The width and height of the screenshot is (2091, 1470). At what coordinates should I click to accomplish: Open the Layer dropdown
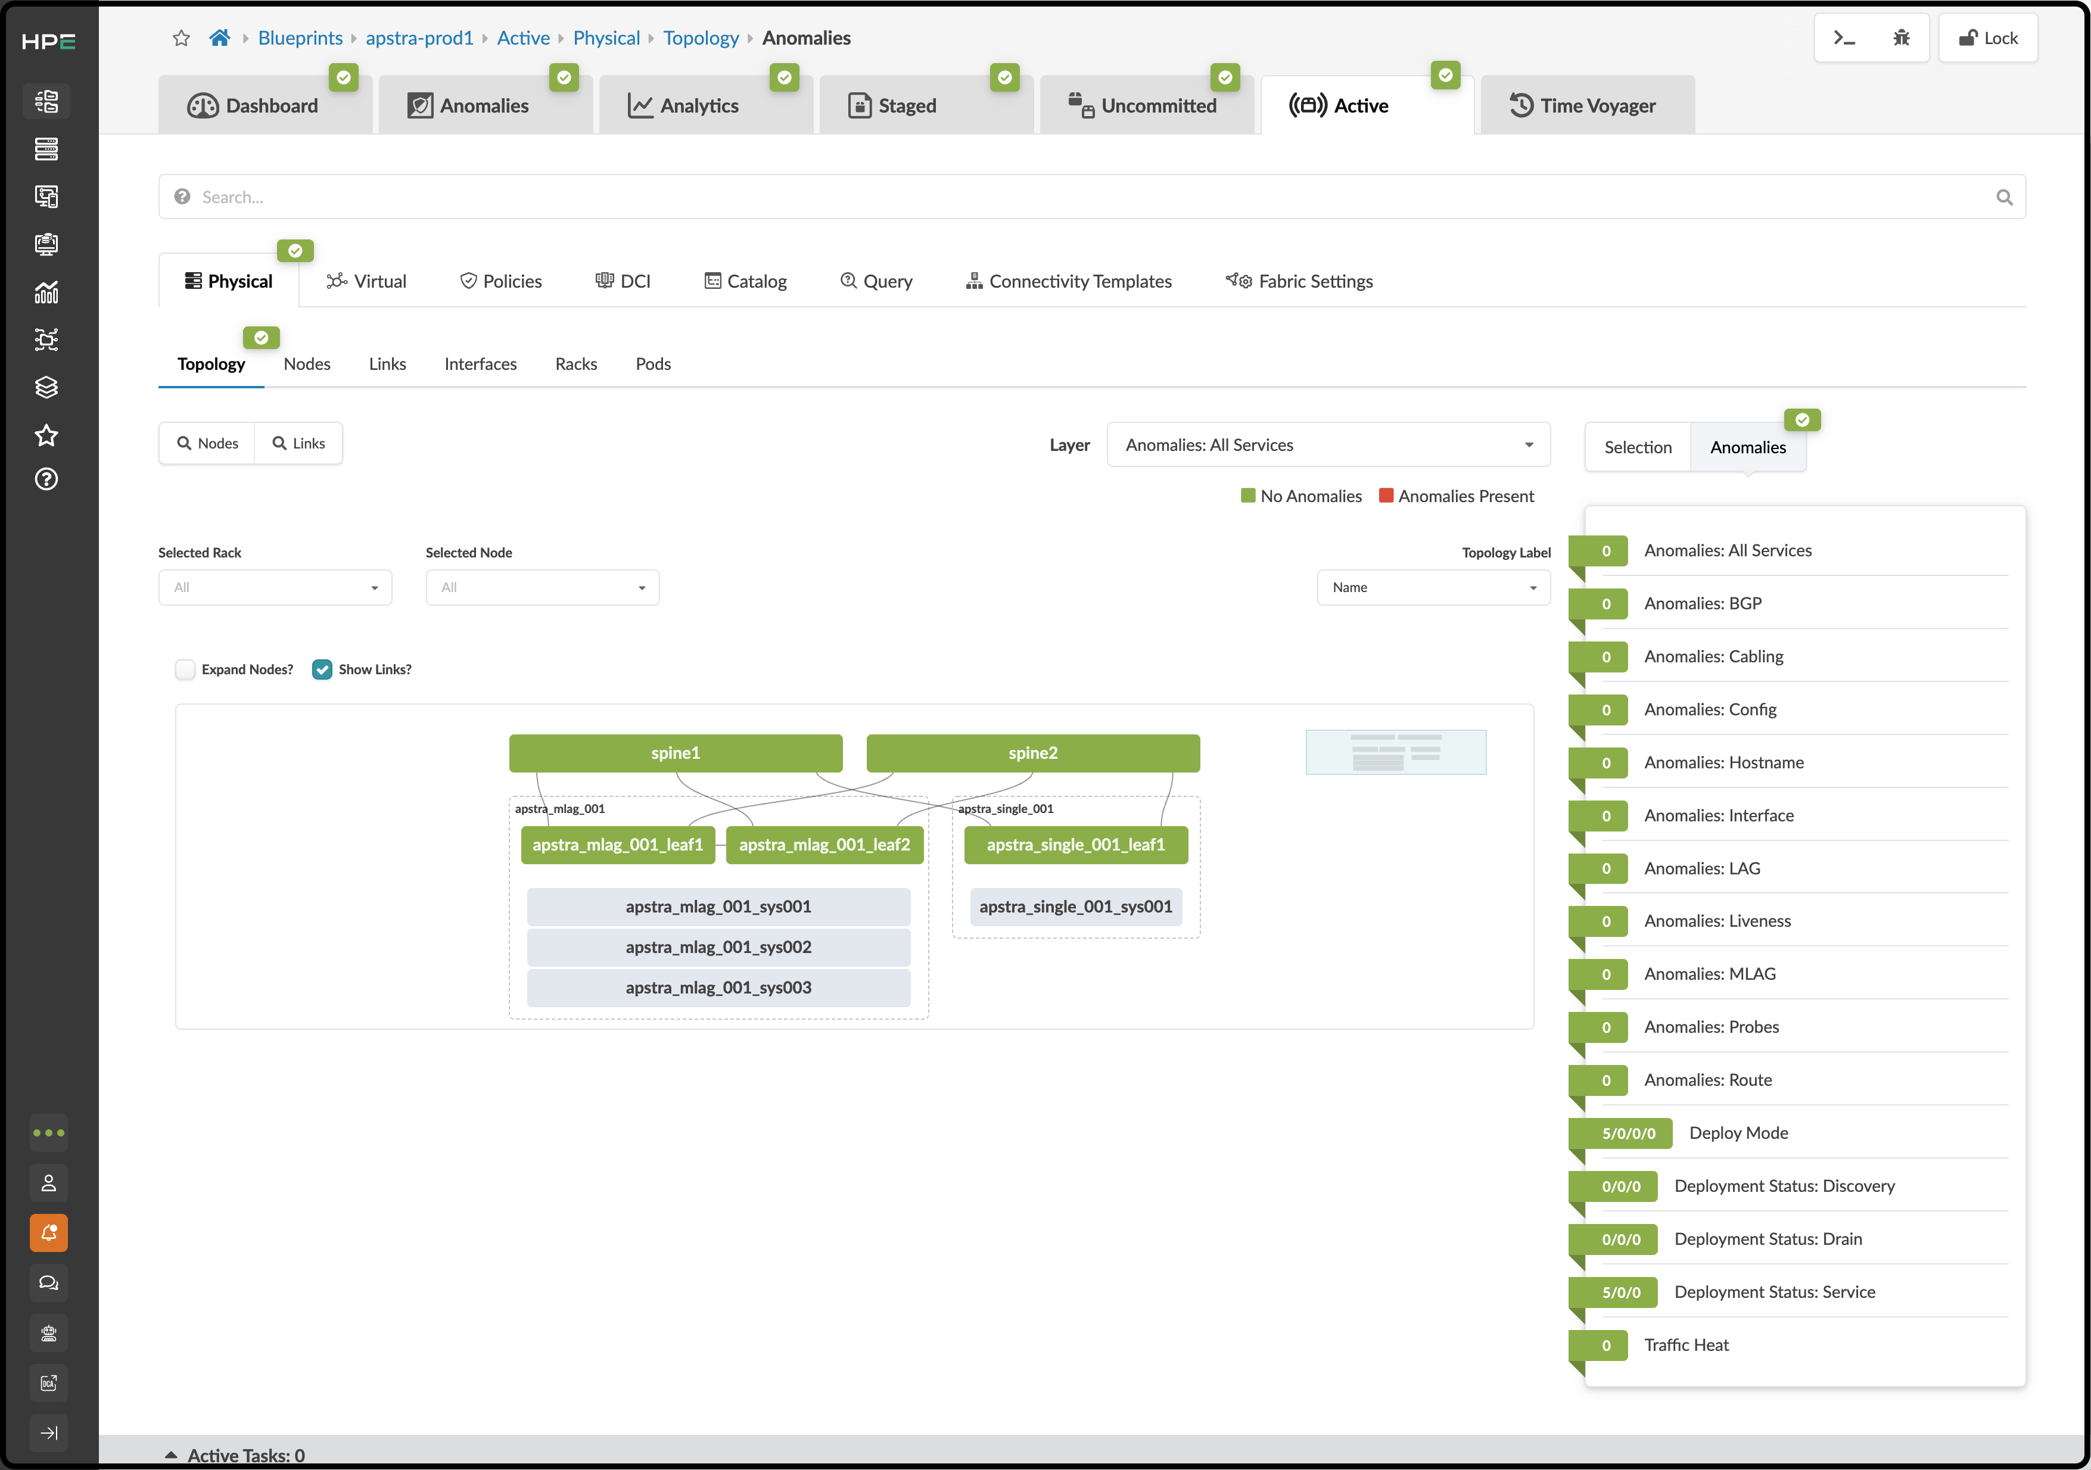[1328, 444]
